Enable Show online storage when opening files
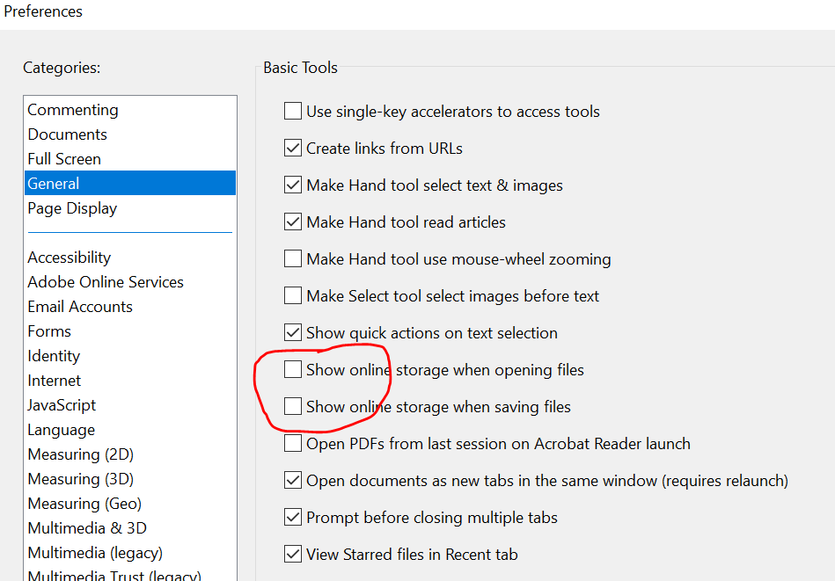Image resolution: width=835 pixels, height=581 pixels. 293,369
